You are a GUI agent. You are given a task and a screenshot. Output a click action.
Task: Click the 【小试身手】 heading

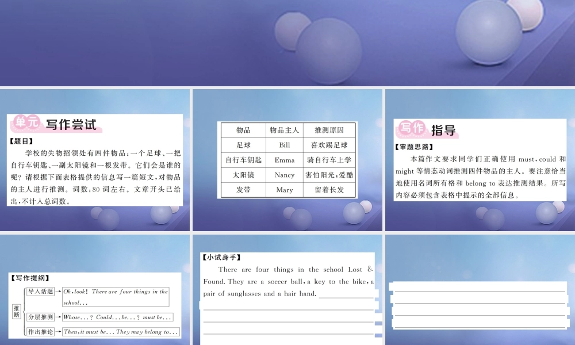(x=221, y=258)
